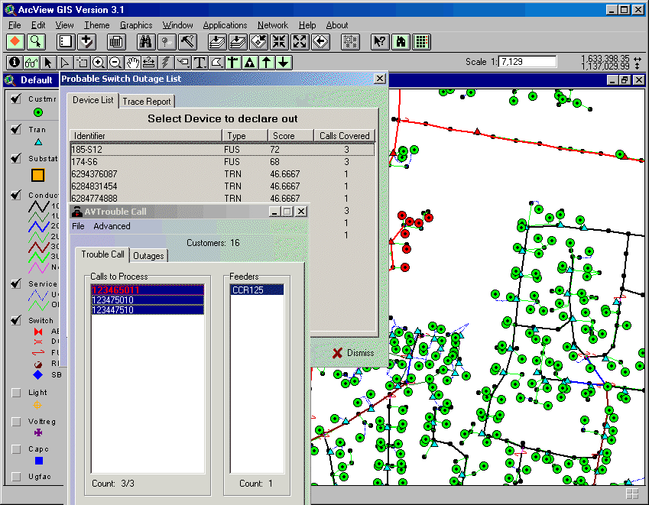This screenshot has width=649, height=505.
Task: Select the Device List tab
Action: 93,100
